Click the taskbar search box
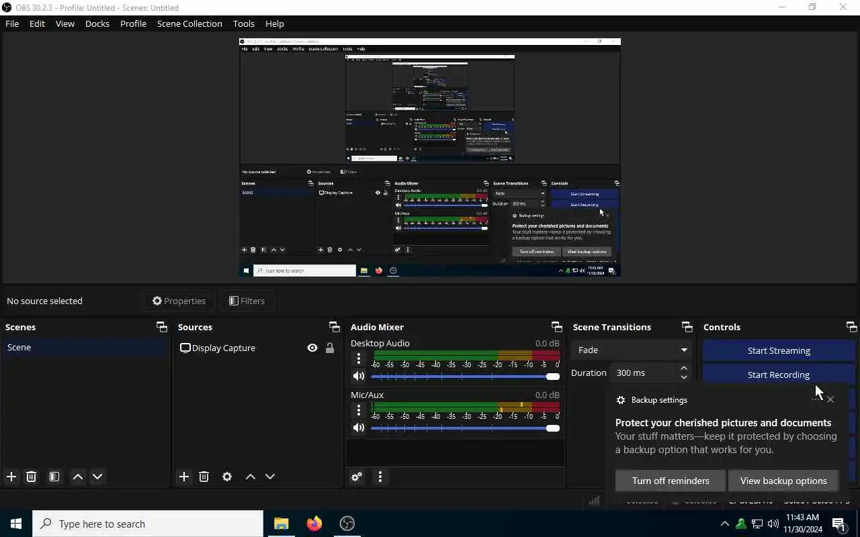Image resolution: width=860 pixels, height=537 pixels. [x=148, y=524]
